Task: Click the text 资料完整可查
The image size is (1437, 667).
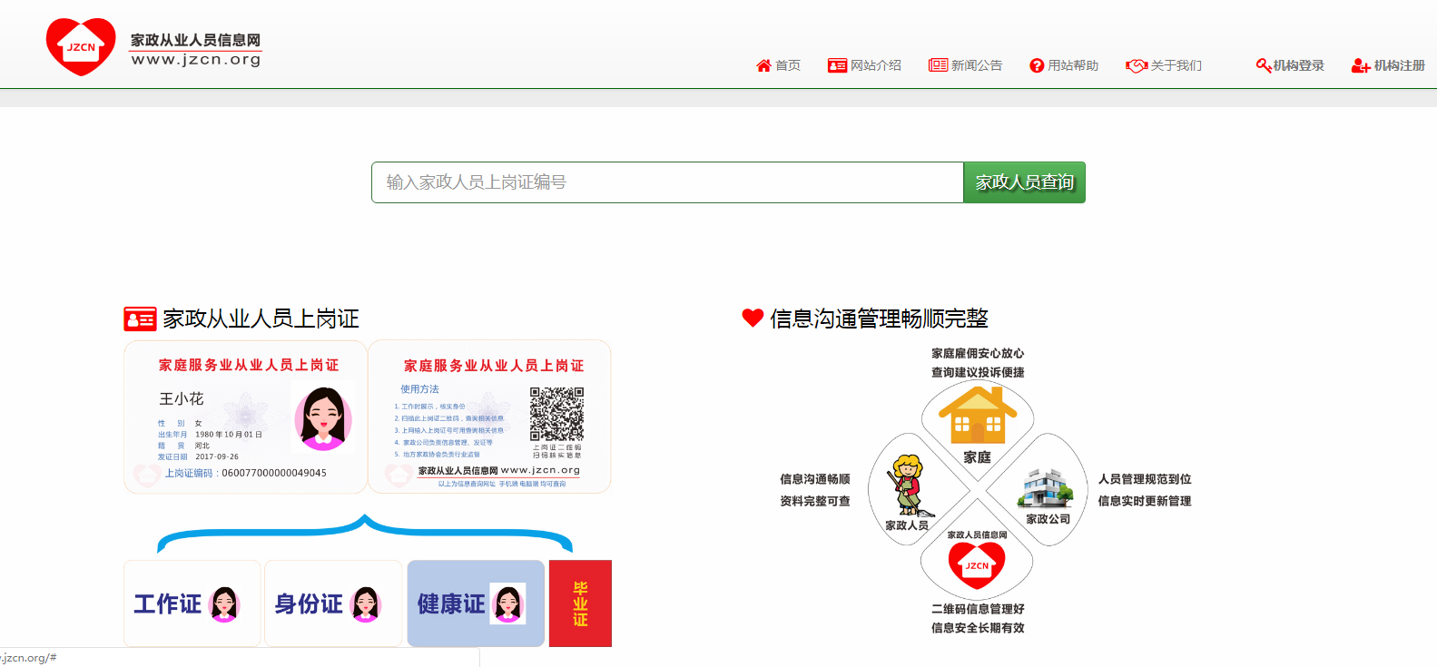Action: 815,501
